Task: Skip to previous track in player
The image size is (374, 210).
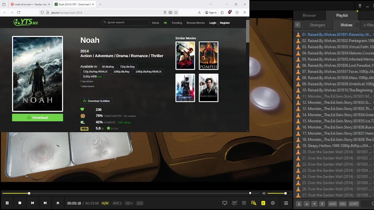Action: click(32, 203)
